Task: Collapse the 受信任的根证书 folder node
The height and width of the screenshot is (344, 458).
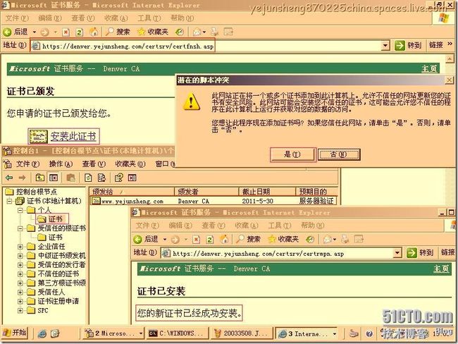Action: [x=20, y=228]
